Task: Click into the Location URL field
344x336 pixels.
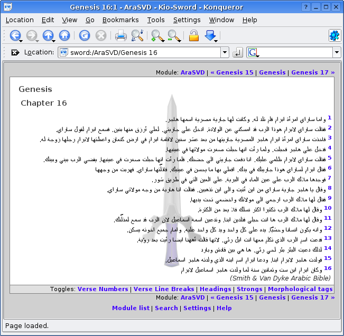Action: click(x=145, y=53)
